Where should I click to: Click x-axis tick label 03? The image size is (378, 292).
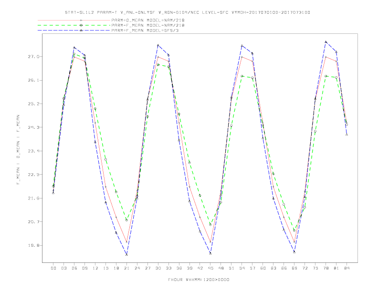tap(63, 268)
